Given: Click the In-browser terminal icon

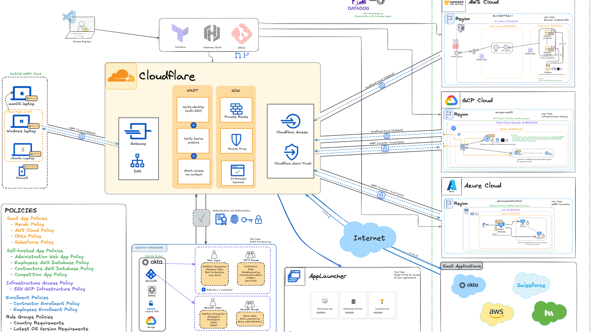Looking at the screenshot, I should point(237,170).
